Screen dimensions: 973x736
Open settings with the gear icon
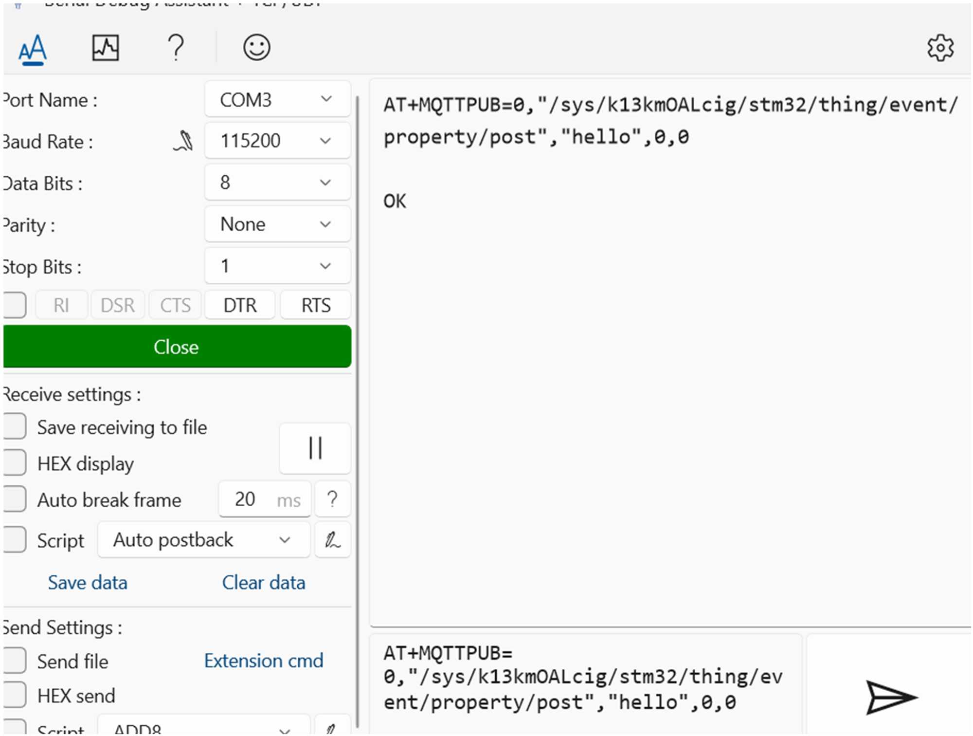coord(940,48)
